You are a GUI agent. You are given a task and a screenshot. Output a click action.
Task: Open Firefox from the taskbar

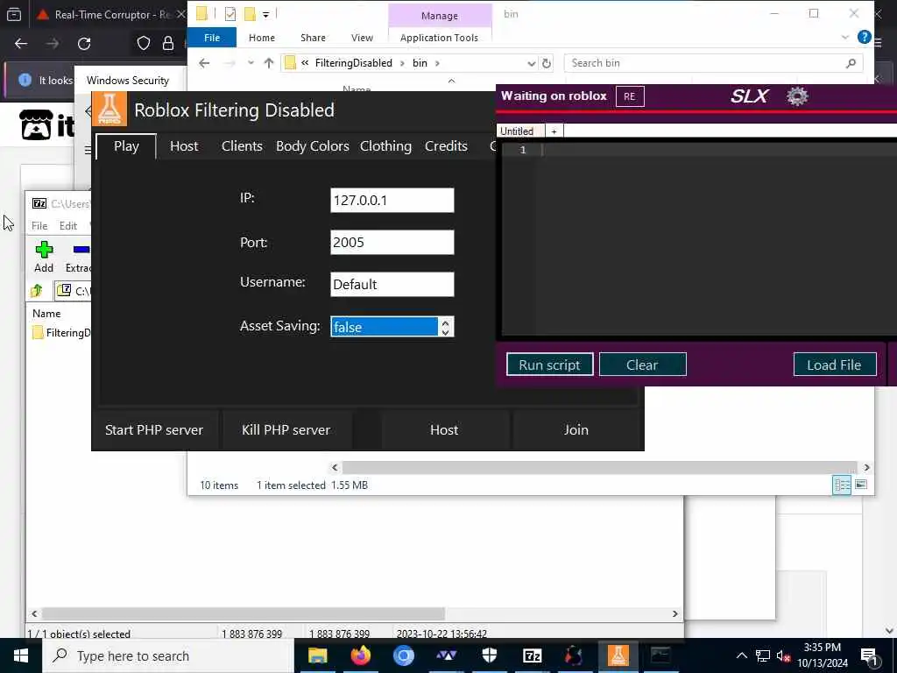pos(360,655)
